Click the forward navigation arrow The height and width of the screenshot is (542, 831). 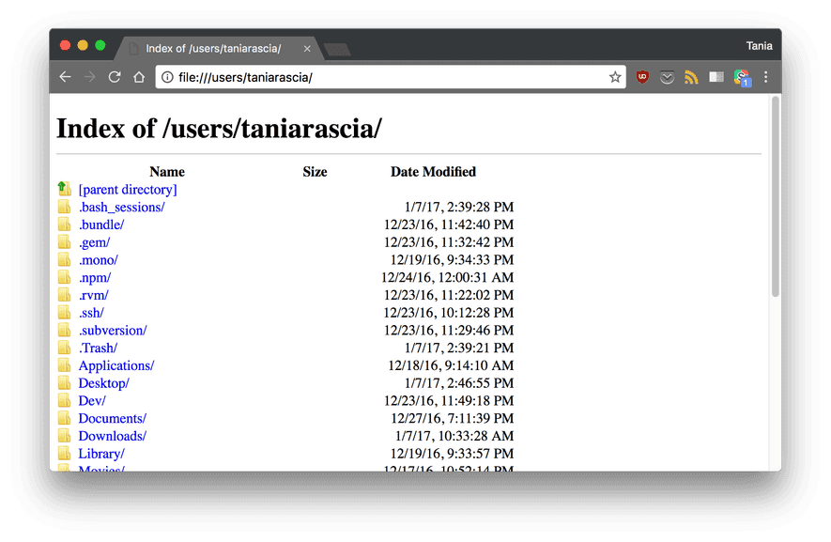[89, 77]
